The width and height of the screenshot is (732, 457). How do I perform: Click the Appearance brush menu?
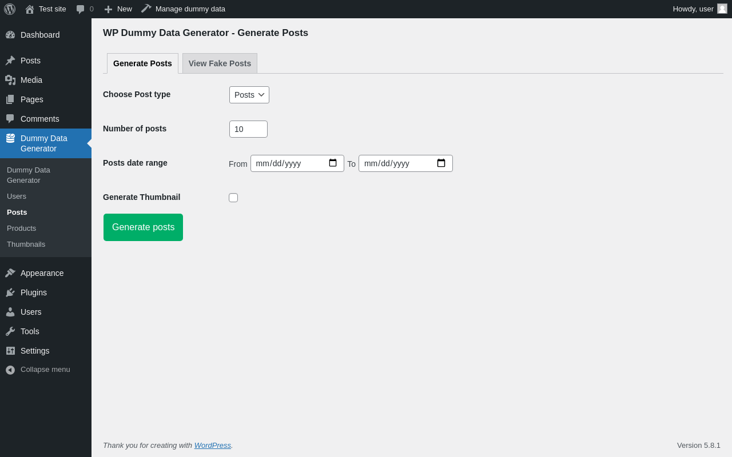pos(42,273)
